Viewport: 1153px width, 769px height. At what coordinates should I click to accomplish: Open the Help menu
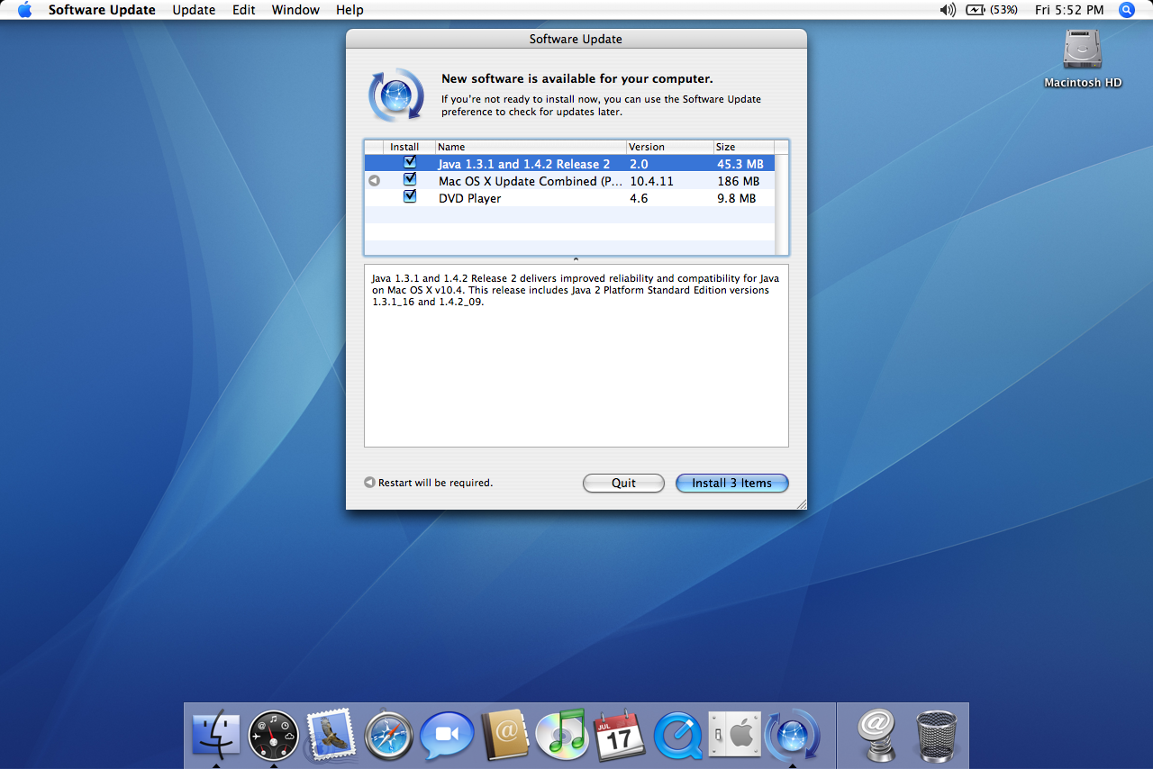pyautogui.click(x=350, y=10)
